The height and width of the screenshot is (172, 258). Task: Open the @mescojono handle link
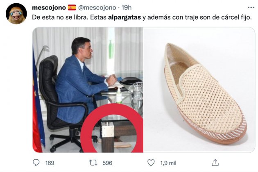coord(97,7)
